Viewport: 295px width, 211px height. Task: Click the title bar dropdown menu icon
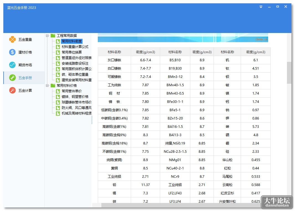[x=261, y=7]
